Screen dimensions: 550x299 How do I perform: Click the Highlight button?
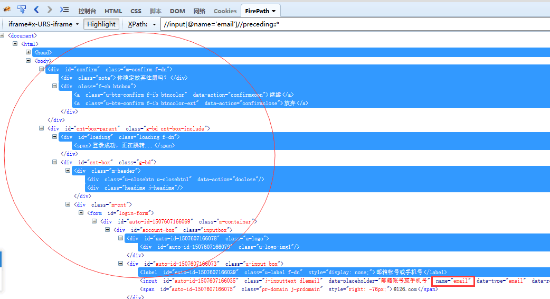pyautogui.click(x=101, y=24)
